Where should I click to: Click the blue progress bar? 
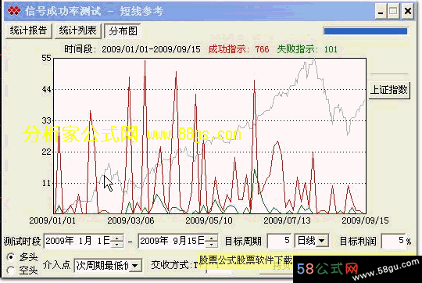point(366,31)
